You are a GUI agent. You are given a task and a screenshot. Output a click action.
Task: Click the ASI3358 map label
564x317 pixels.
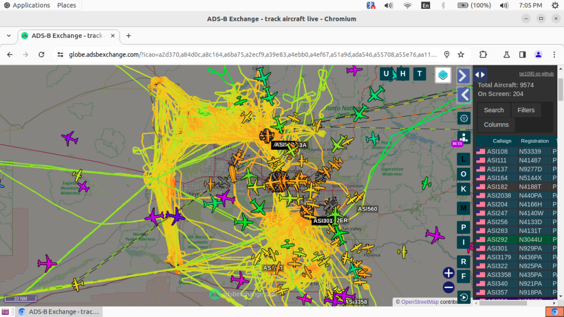pyautogui.click(x=356, y=302)
